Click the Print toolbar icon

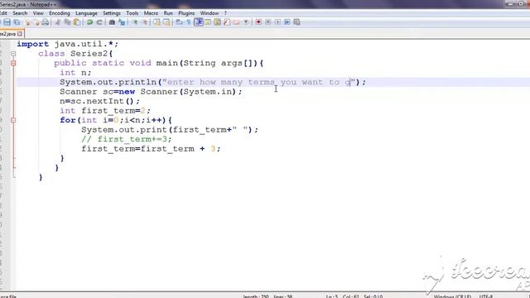(x=45, y=22)
